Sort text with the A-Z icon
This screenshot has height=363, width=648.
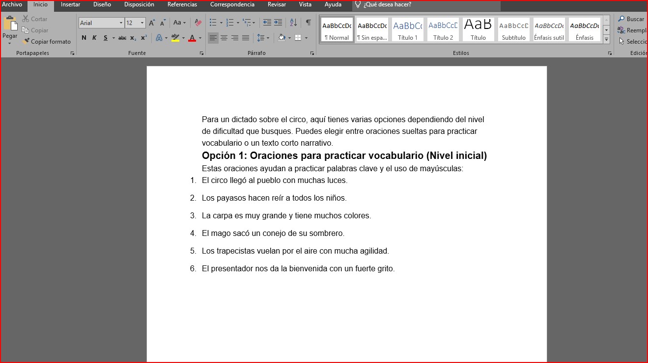(x=293, y=23)
